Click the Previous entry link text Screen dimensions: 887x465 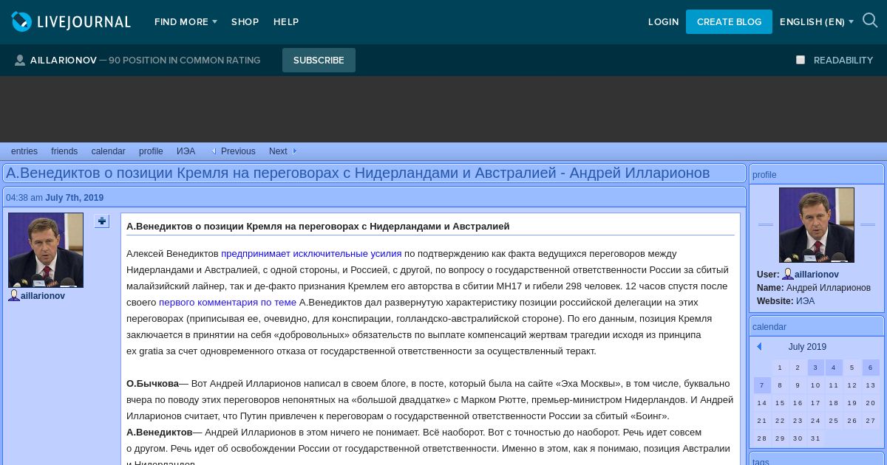pos(238,151)
